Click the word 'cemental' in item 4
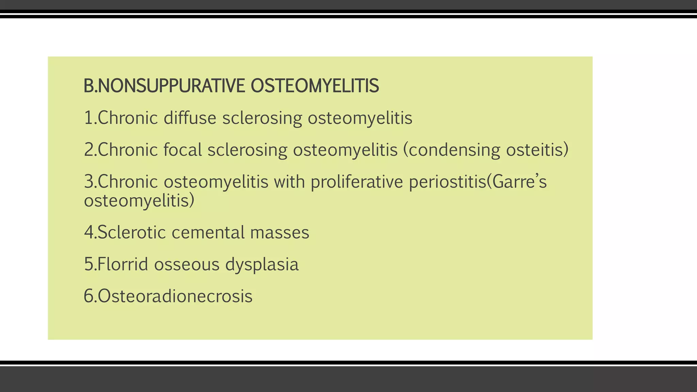Viewport: 697px width, 392px height. point(208,232)
